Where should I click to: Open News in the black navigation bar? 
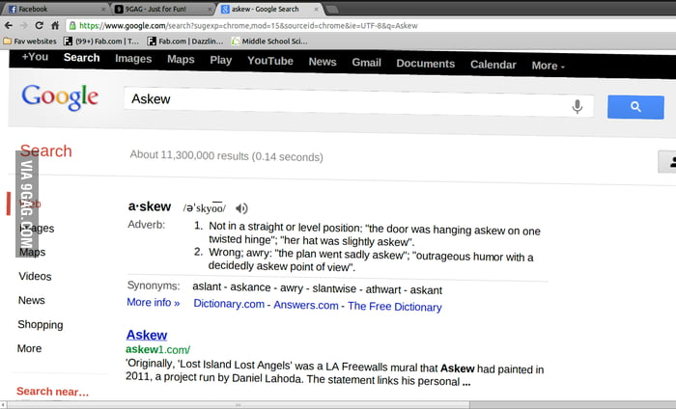click(323, 62)
